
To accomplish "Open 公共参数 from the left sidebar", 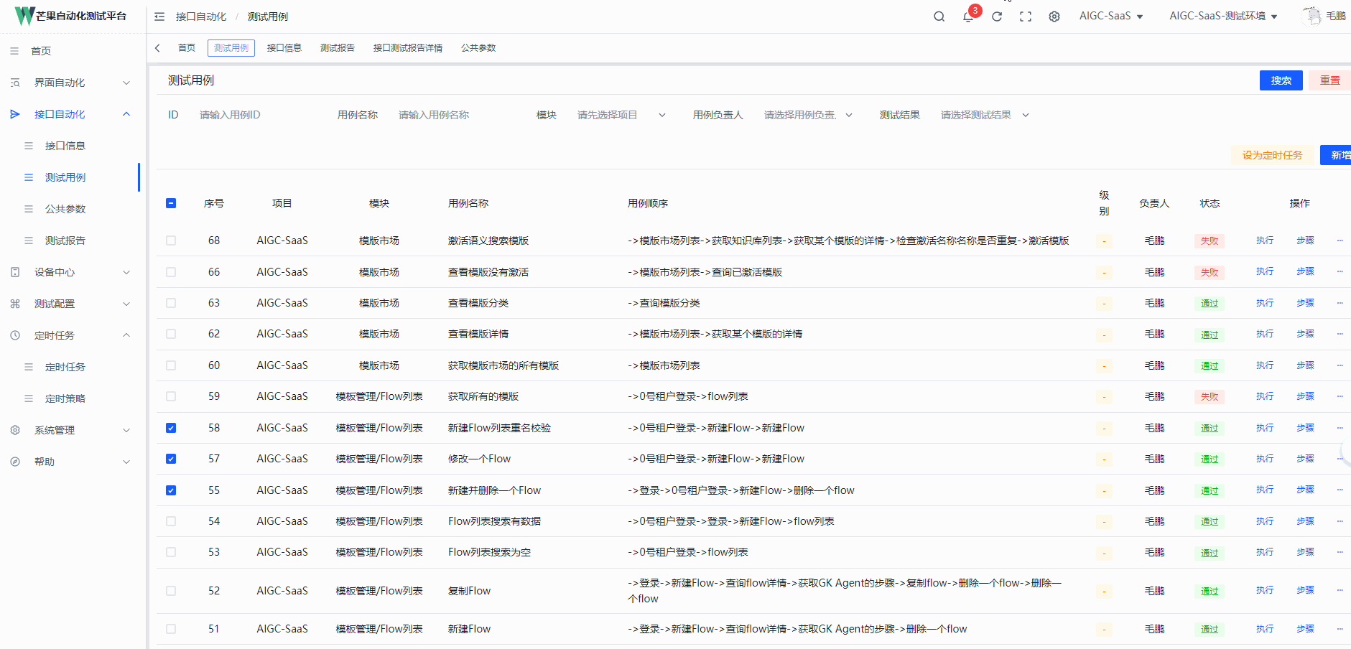I will pyautogui.click(x=65, y=208).
